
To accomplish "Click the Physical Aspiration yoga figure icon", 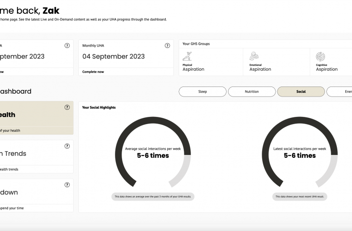I will click(x=187, y=57).
